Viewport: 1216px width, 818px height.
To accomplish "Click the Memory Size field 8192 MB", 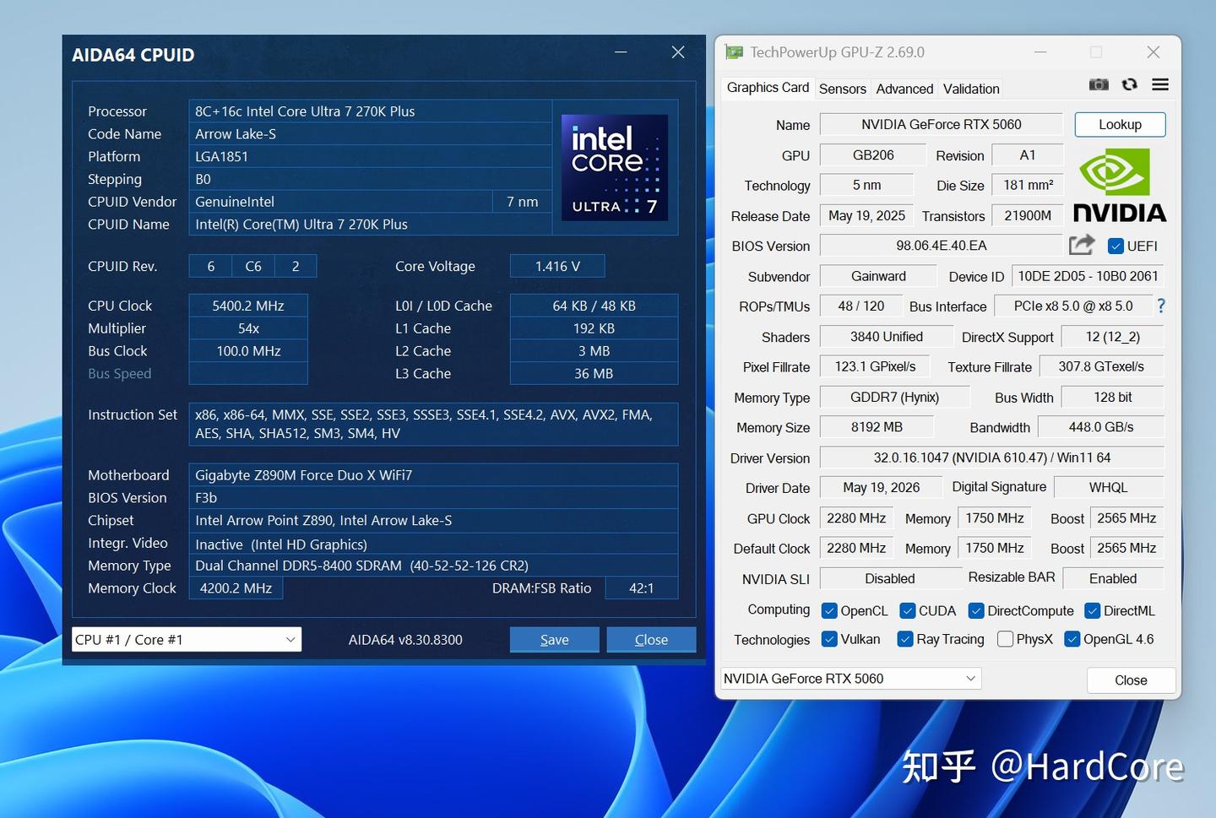I will [x=877, y=427].
